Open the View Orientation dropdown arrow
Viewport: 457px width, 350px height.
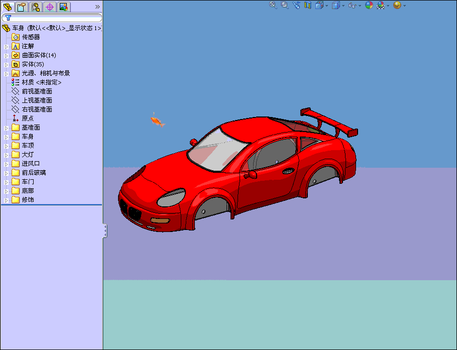pyautogui.click(x=327, y=6)
